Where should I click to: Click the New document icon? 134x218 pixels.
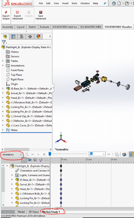[x=119, y=3]
